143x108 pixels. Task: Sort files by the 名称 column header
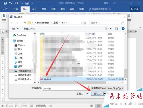42,34
